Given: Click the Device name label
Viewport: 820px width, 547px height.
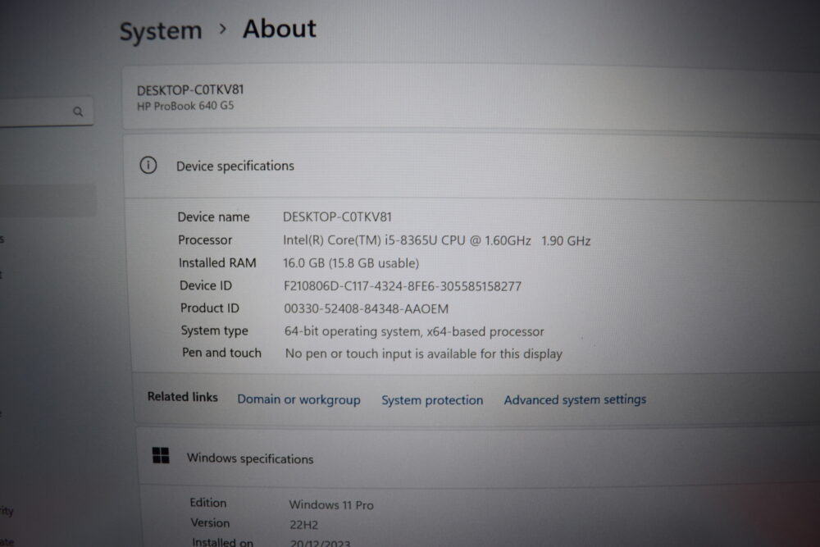Looking at the screenshot, I should click(x=213, y=217).
